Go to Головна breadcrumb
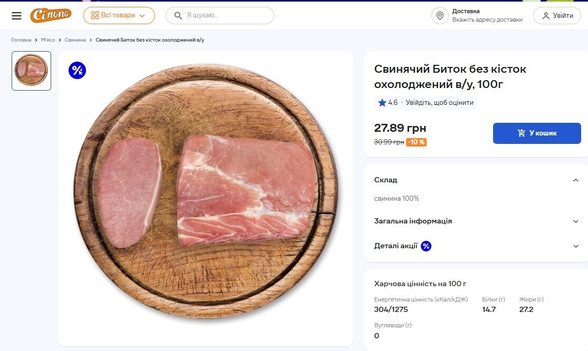 pyautogui.click(x=21, y=40)
